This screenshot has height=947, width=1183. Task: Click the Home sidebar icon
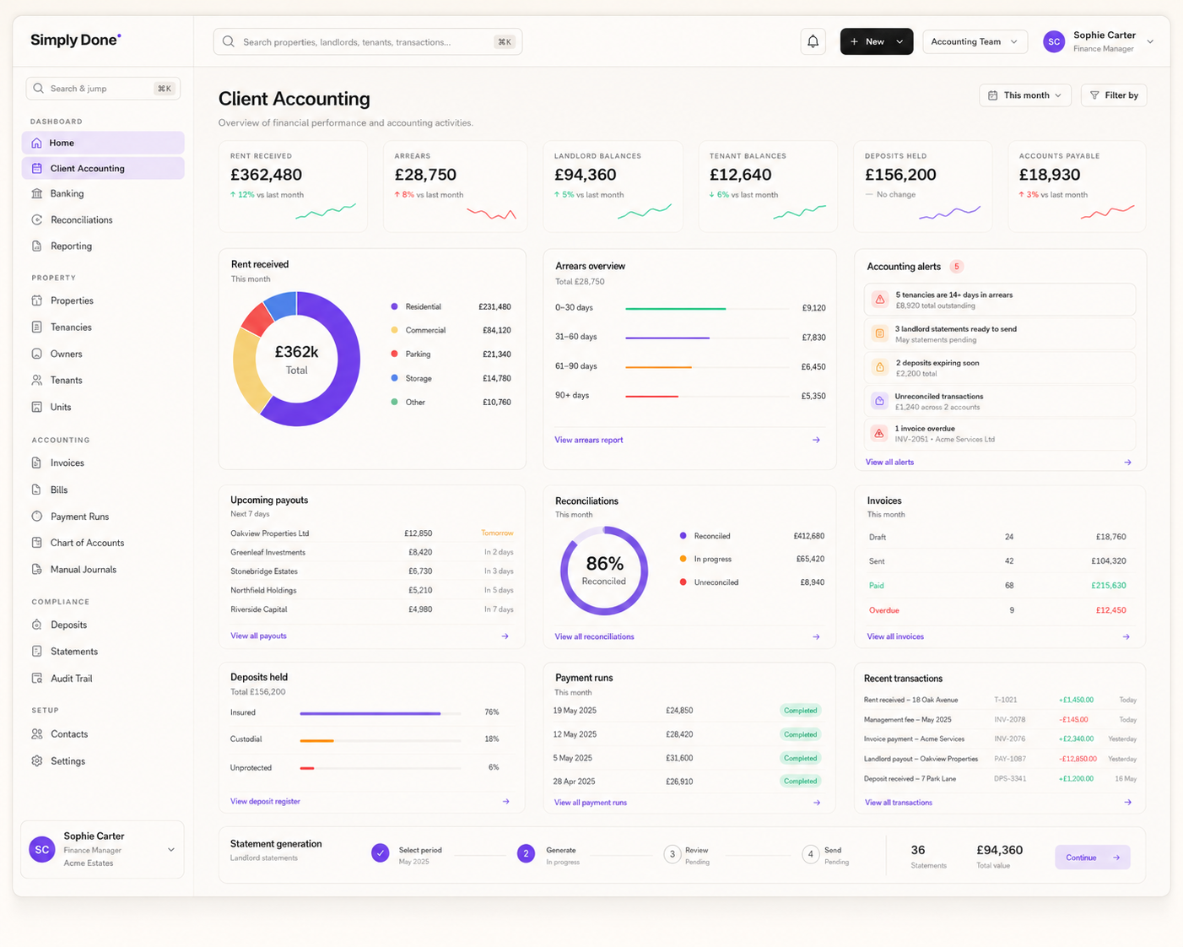pyautogui.click(x=37, y=143)
